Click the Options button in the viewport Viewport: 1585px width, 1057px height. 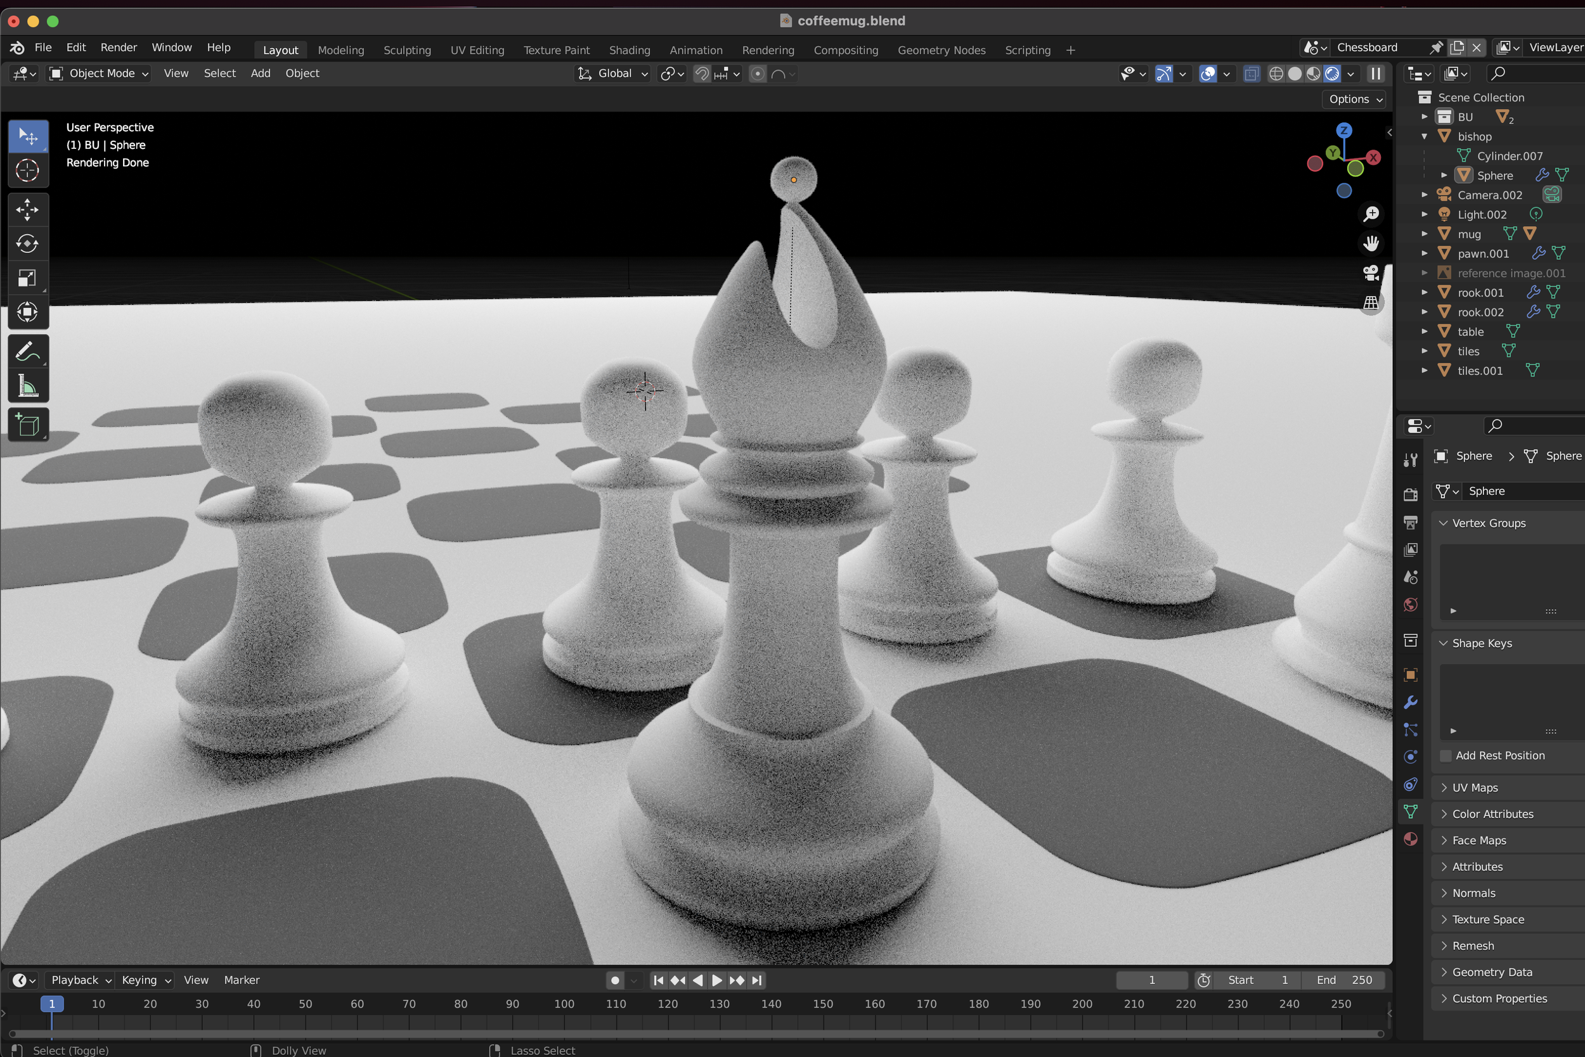pyautogui.click(x=1355, y=99)
